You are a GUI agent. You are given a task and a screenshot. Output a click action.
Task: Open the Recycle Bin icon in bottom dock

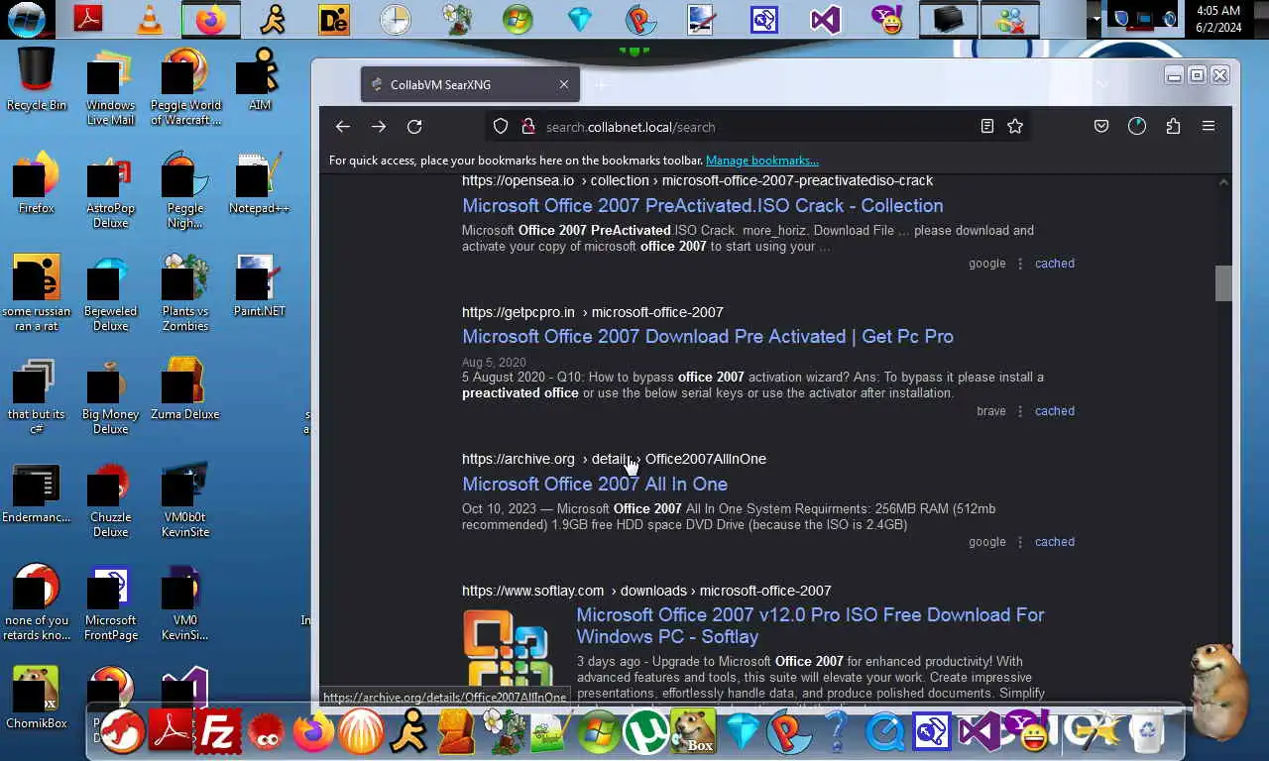(x=1145, y=732)
